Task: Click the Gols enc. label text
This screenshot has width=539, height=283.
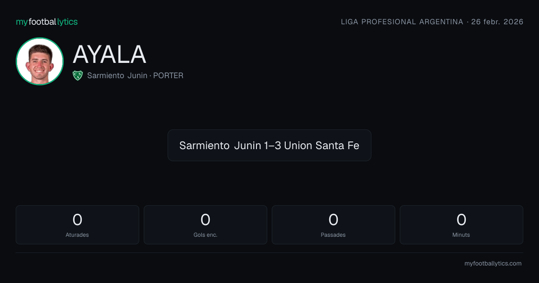Action: point(205,235)
